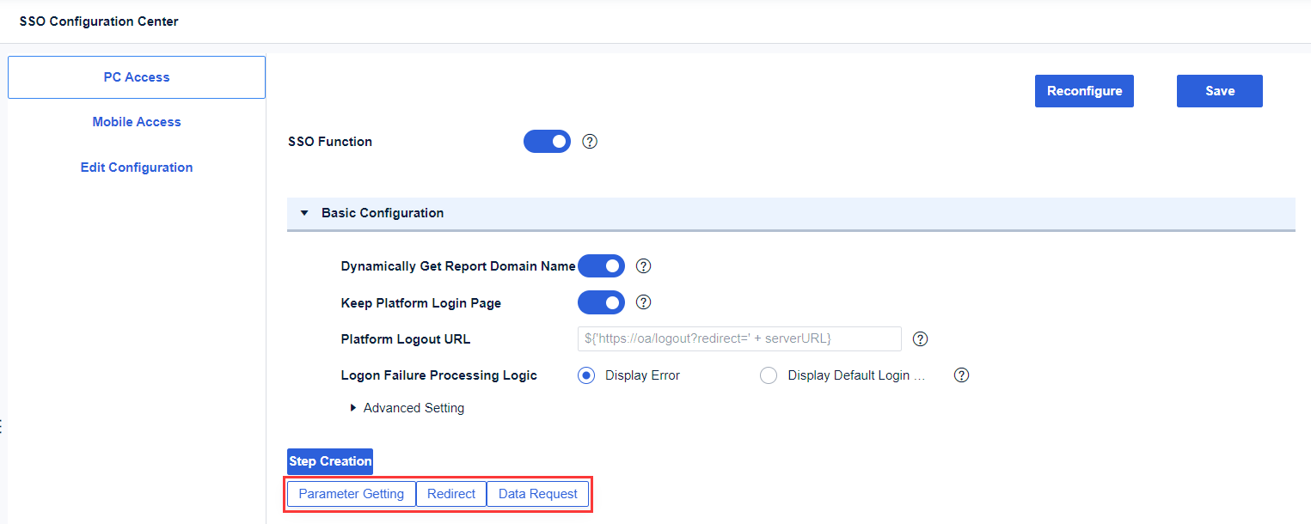
Task: Click help icon for Keep Platform Login Page
Action: click(643, 302)
